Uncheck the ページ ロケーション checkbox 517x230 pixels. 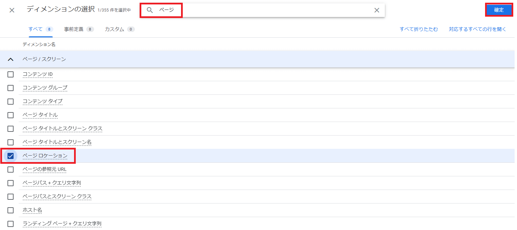(x=11, y=156)
